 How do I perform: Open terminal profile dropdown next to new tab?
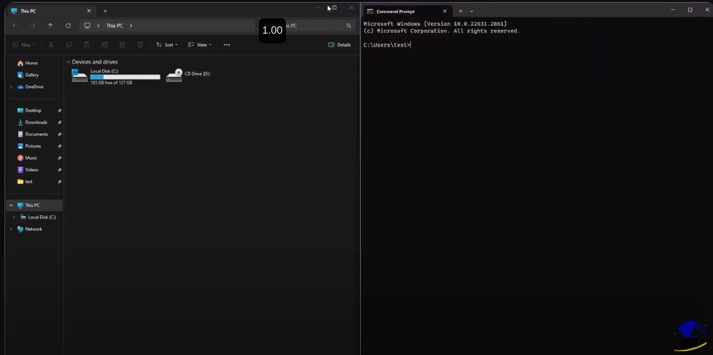tap(472, 11)
